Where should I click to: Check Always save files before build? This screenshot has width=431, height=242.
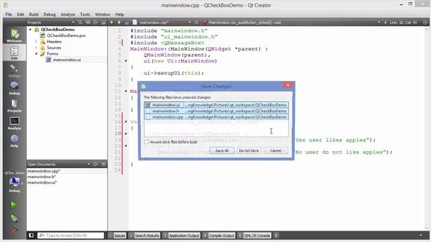146,142
